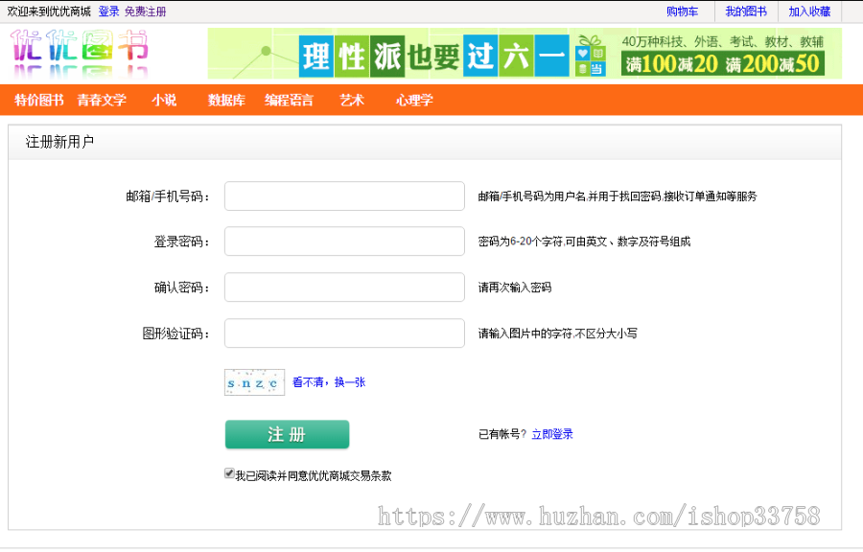Click the green 注册 register button
Screen dimensions: 863x552
point(286,434)
